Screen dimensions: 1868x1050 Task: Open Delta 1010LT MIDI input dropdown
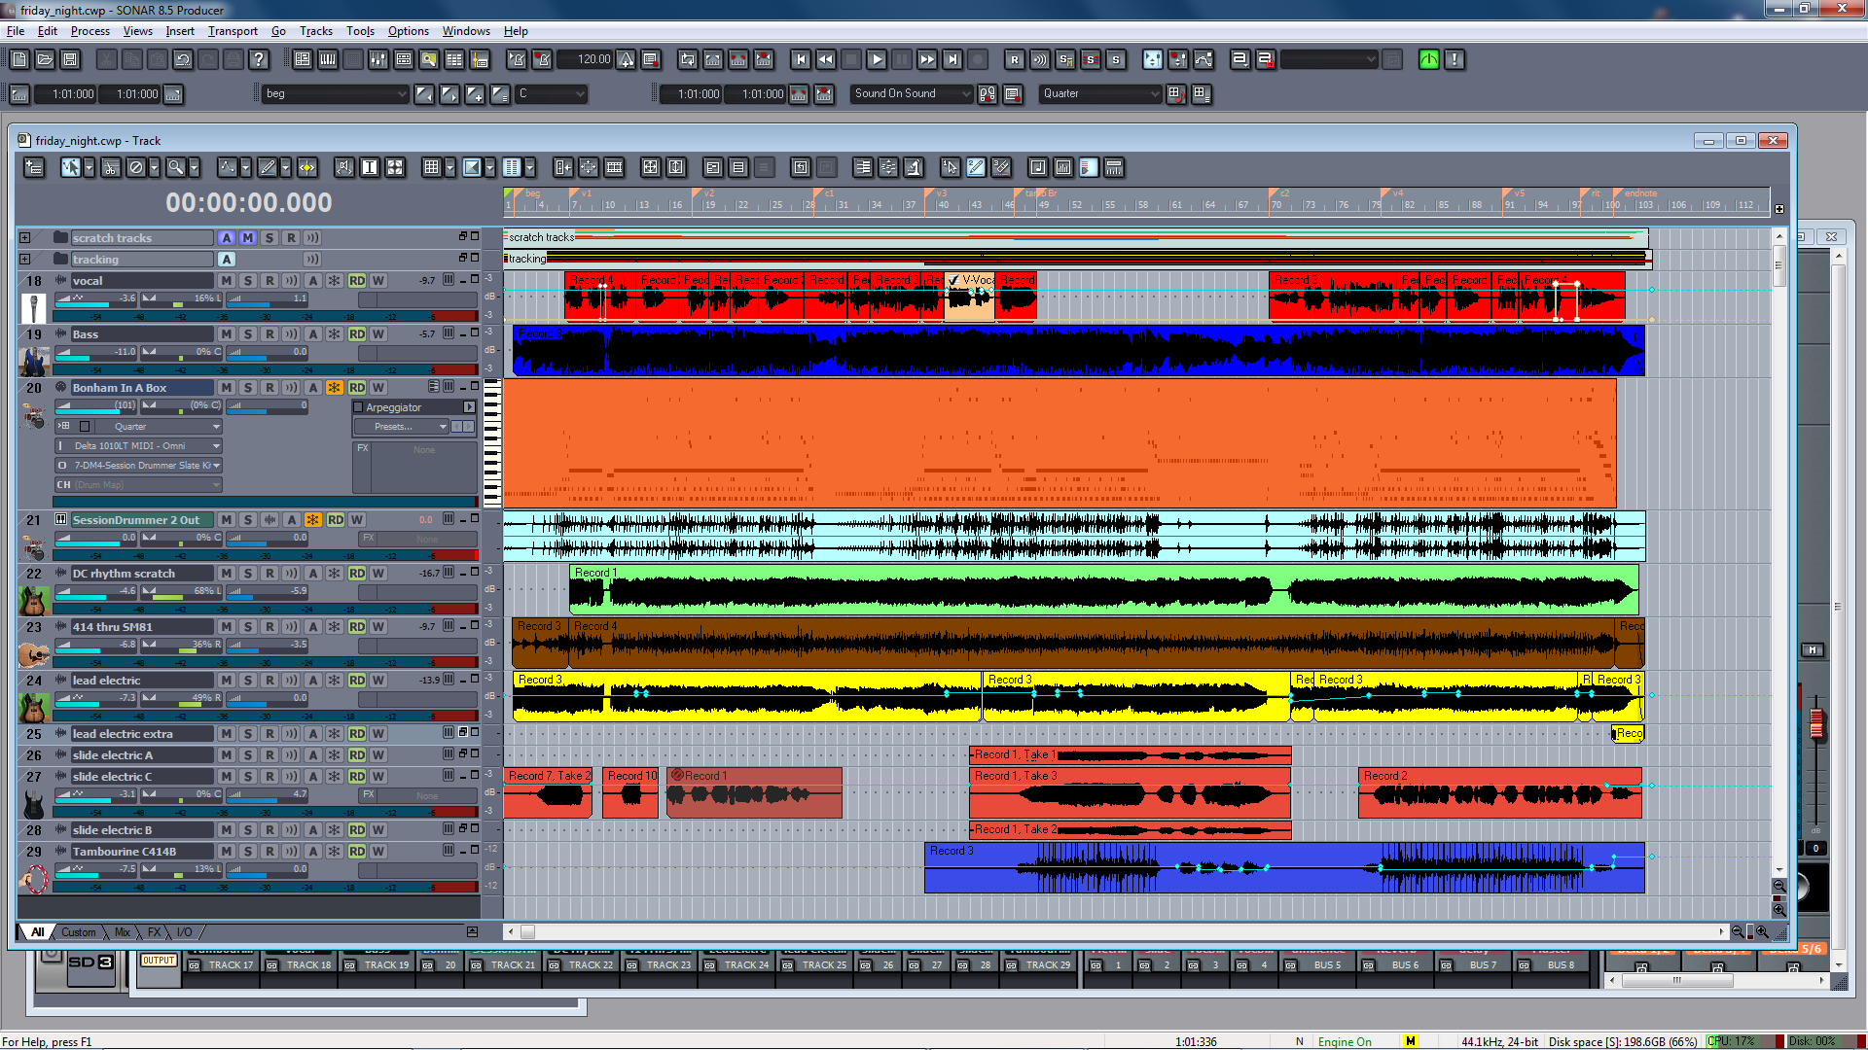[x=139, y=446]
